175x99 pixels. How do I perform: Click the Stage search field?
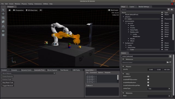pyautogui.click(x=144, y=10)
